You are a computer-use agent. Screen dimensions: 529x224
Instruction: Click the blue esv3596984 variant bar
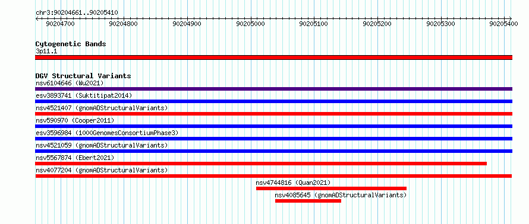click(273, 139)
